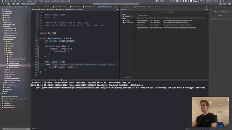The image size is (232, 130).
Task: Open Main.storyboard in the navigator
Action: point(11,74)
